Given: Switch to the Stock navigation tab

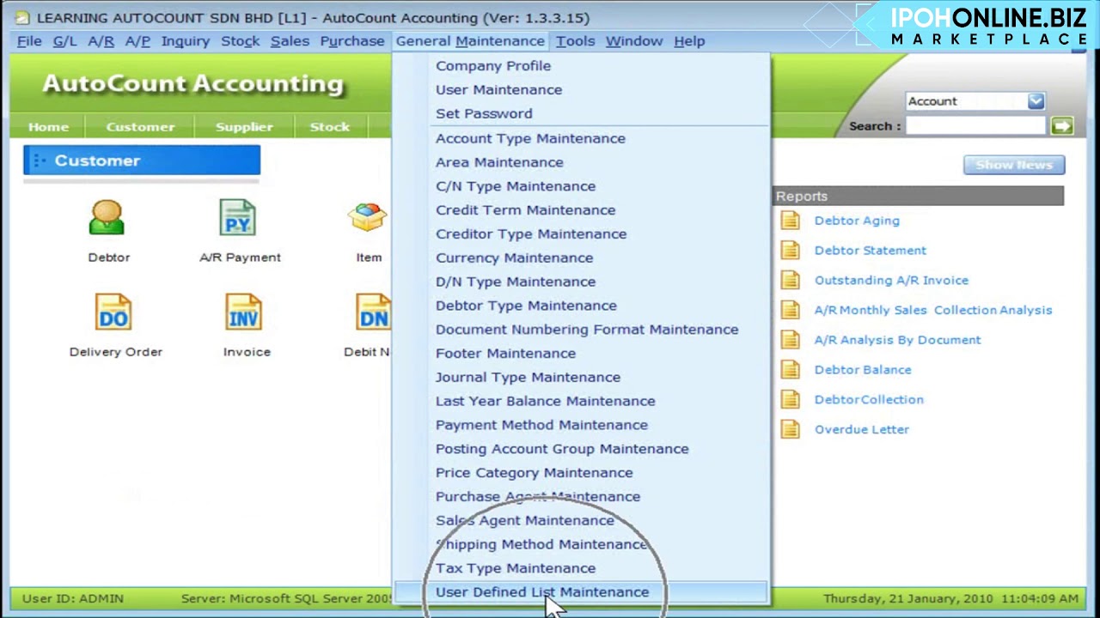Looking at the screenshot, I should click(330, 127).
